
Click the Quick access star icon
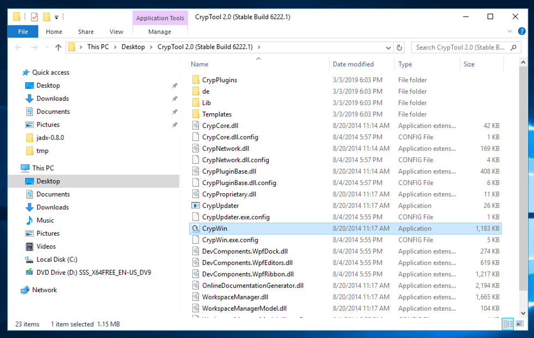(26, 72)
